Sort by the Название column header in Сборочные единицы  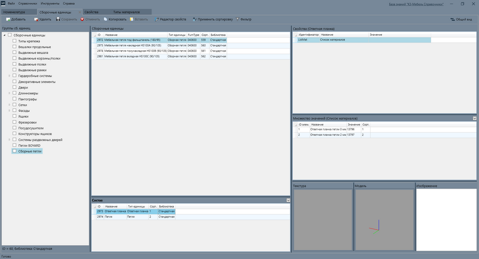pyautogui.click(x=136, y=35)
